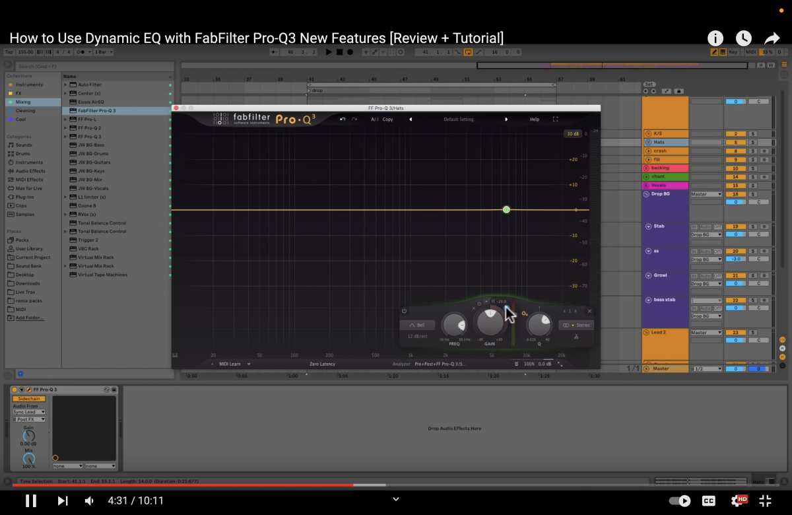Expand the Auto Filter rack item
This screenshot has height=515, width=792.
coord(65,85)
